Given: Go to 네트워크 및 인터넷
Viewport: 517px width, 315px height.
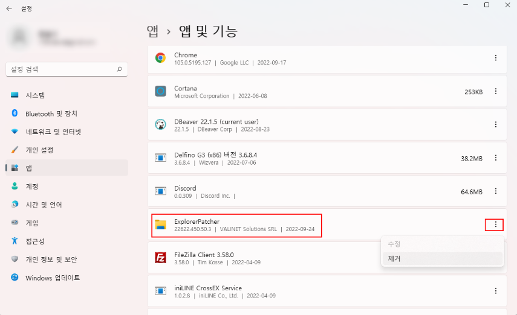Looking at the screenshot, I should tap(67, 132).
